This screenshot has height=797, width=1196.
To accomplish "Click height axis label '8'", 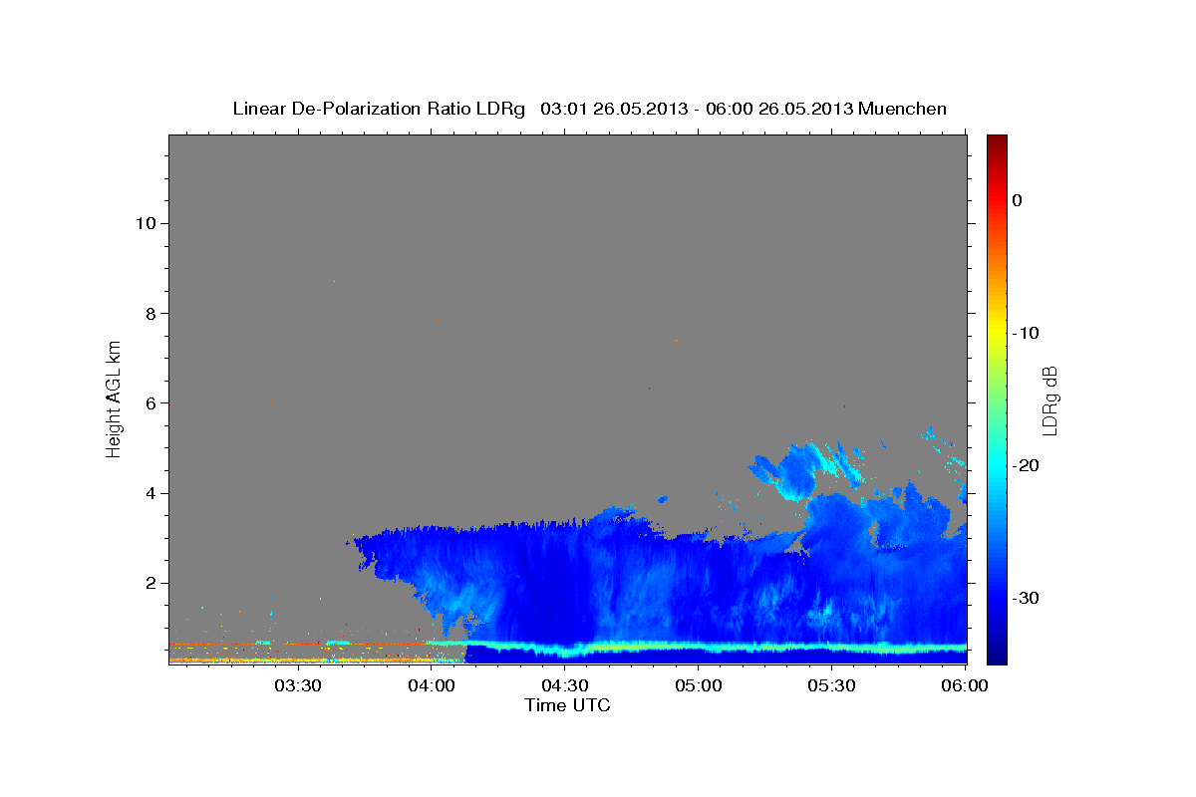I will (150, 313).
